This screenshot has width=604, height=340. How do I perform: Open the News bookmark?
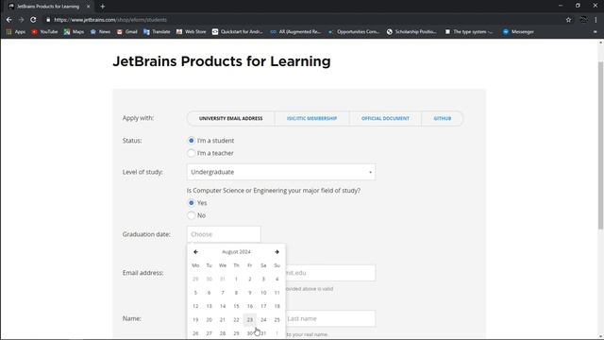100,31
